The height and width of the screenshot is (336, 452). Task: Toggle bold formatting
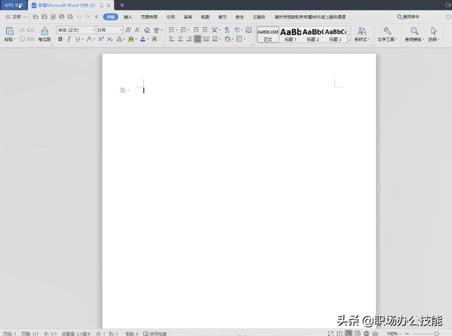(x=60, y=39)
